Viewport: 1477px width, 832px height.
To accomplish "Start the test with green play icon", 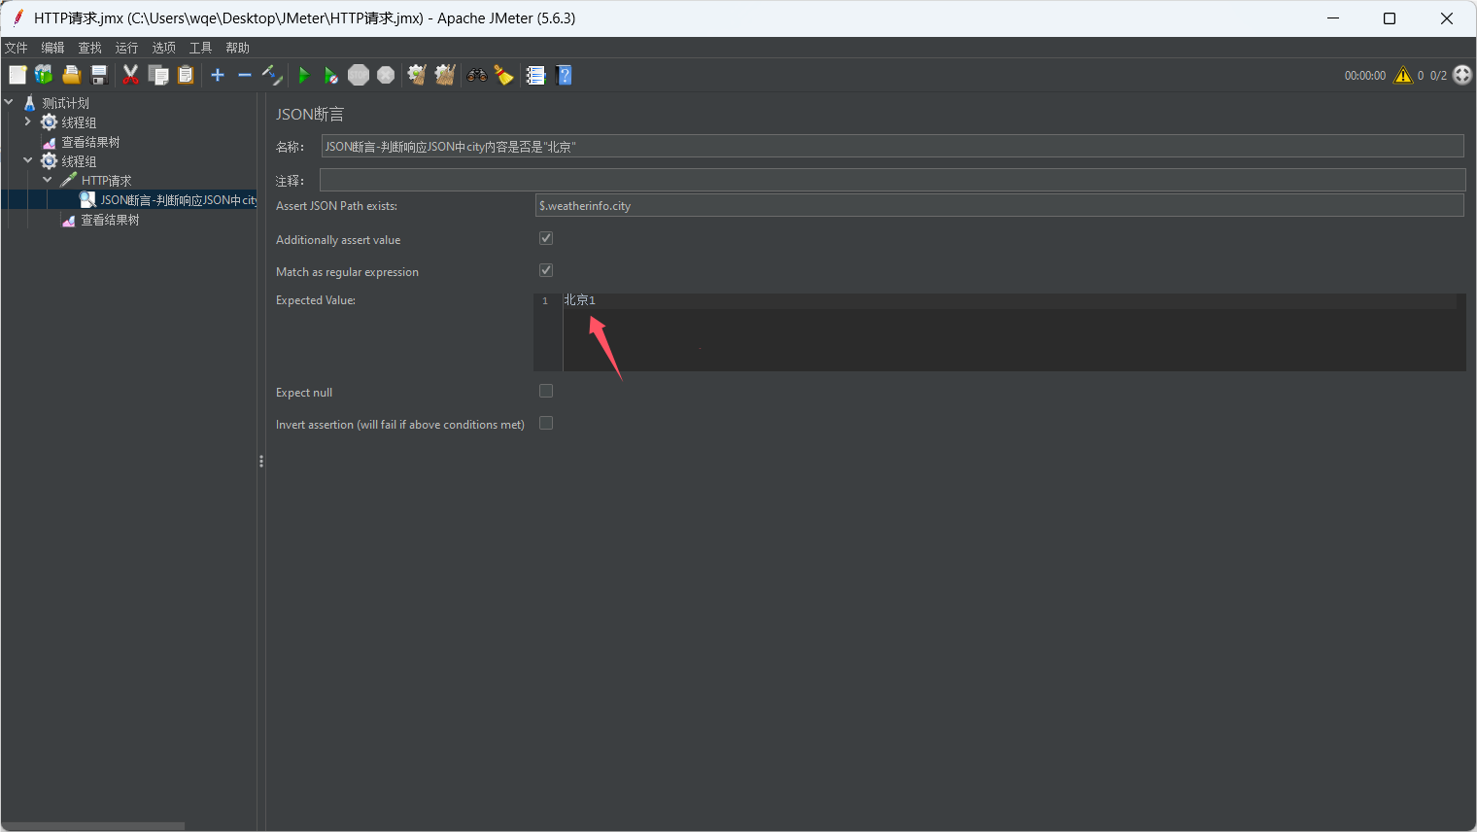I will (x=304, y=75).
